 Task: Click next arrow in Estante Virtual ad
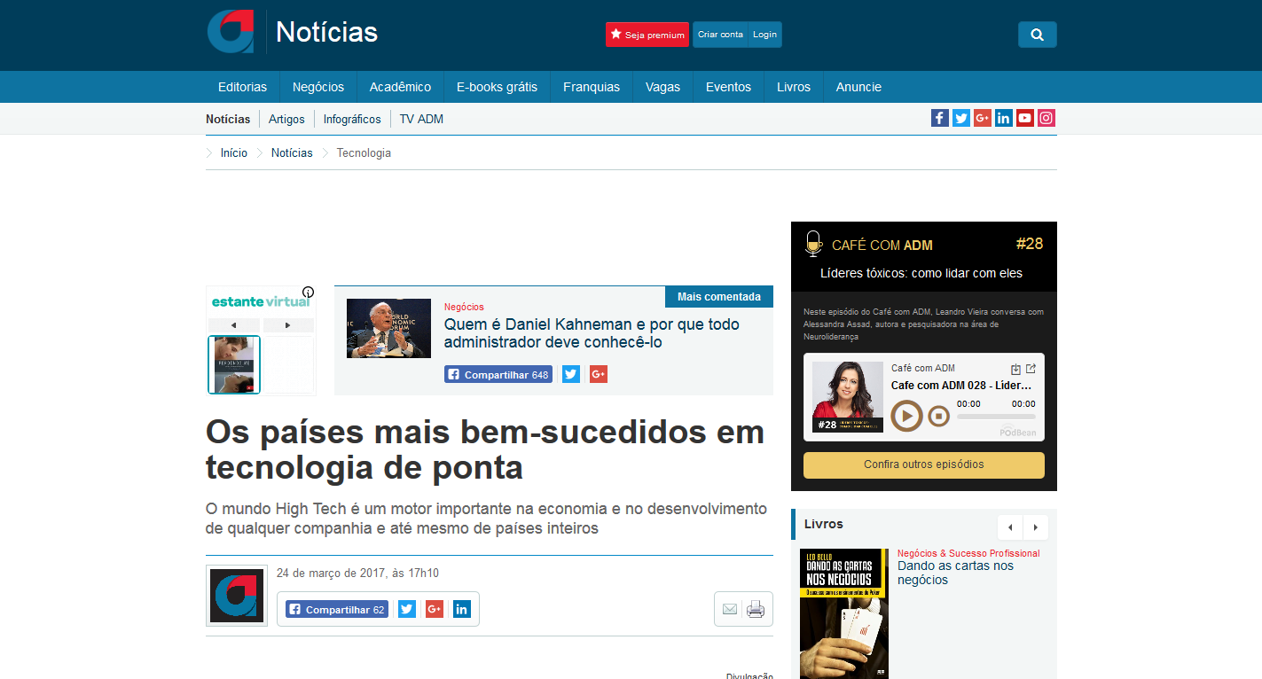coord(288,325)
